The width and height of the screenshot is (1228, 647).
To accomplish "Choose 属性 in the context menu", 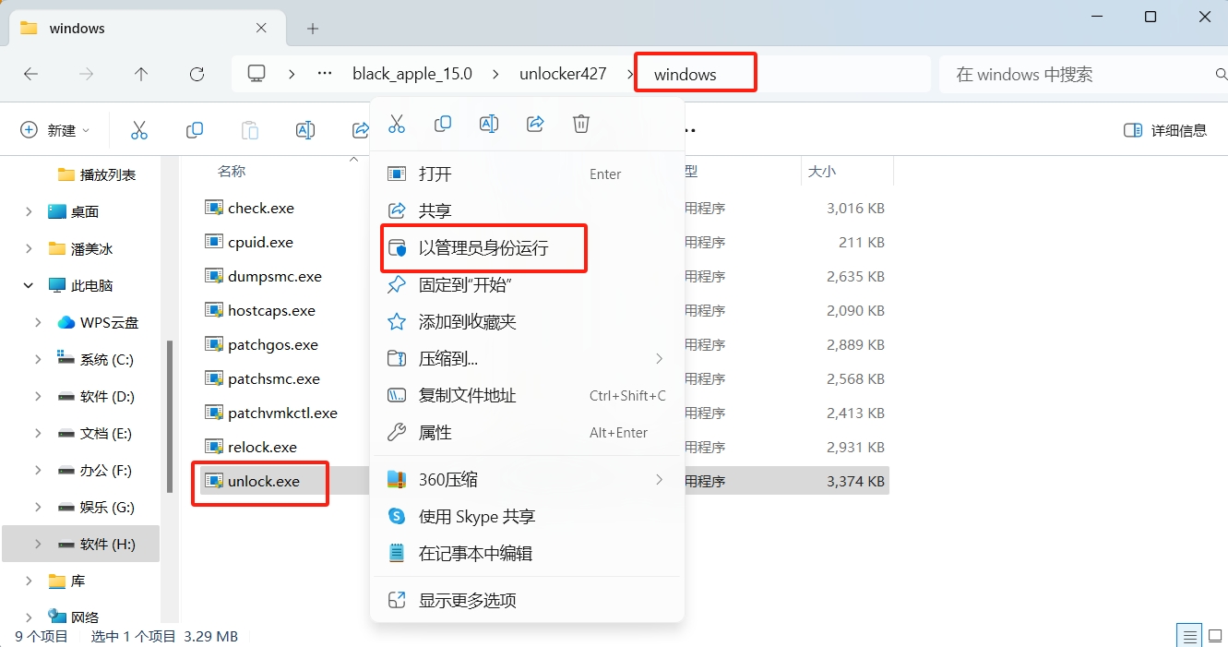I will coord(435,433).
